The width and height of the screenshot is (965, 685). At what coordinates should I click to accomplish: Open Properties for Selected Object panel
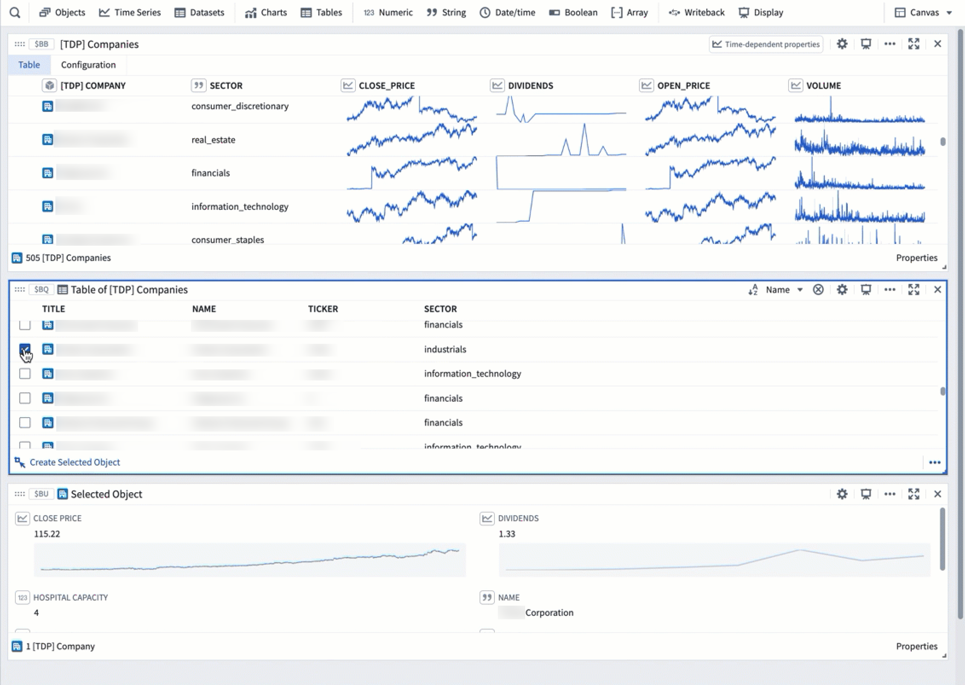917,646
